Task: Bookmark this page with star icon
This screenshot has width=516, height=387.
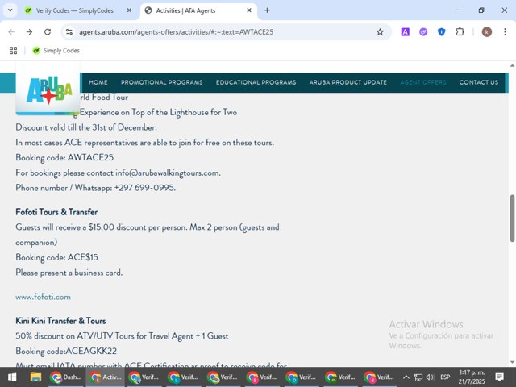Action: 380,32
